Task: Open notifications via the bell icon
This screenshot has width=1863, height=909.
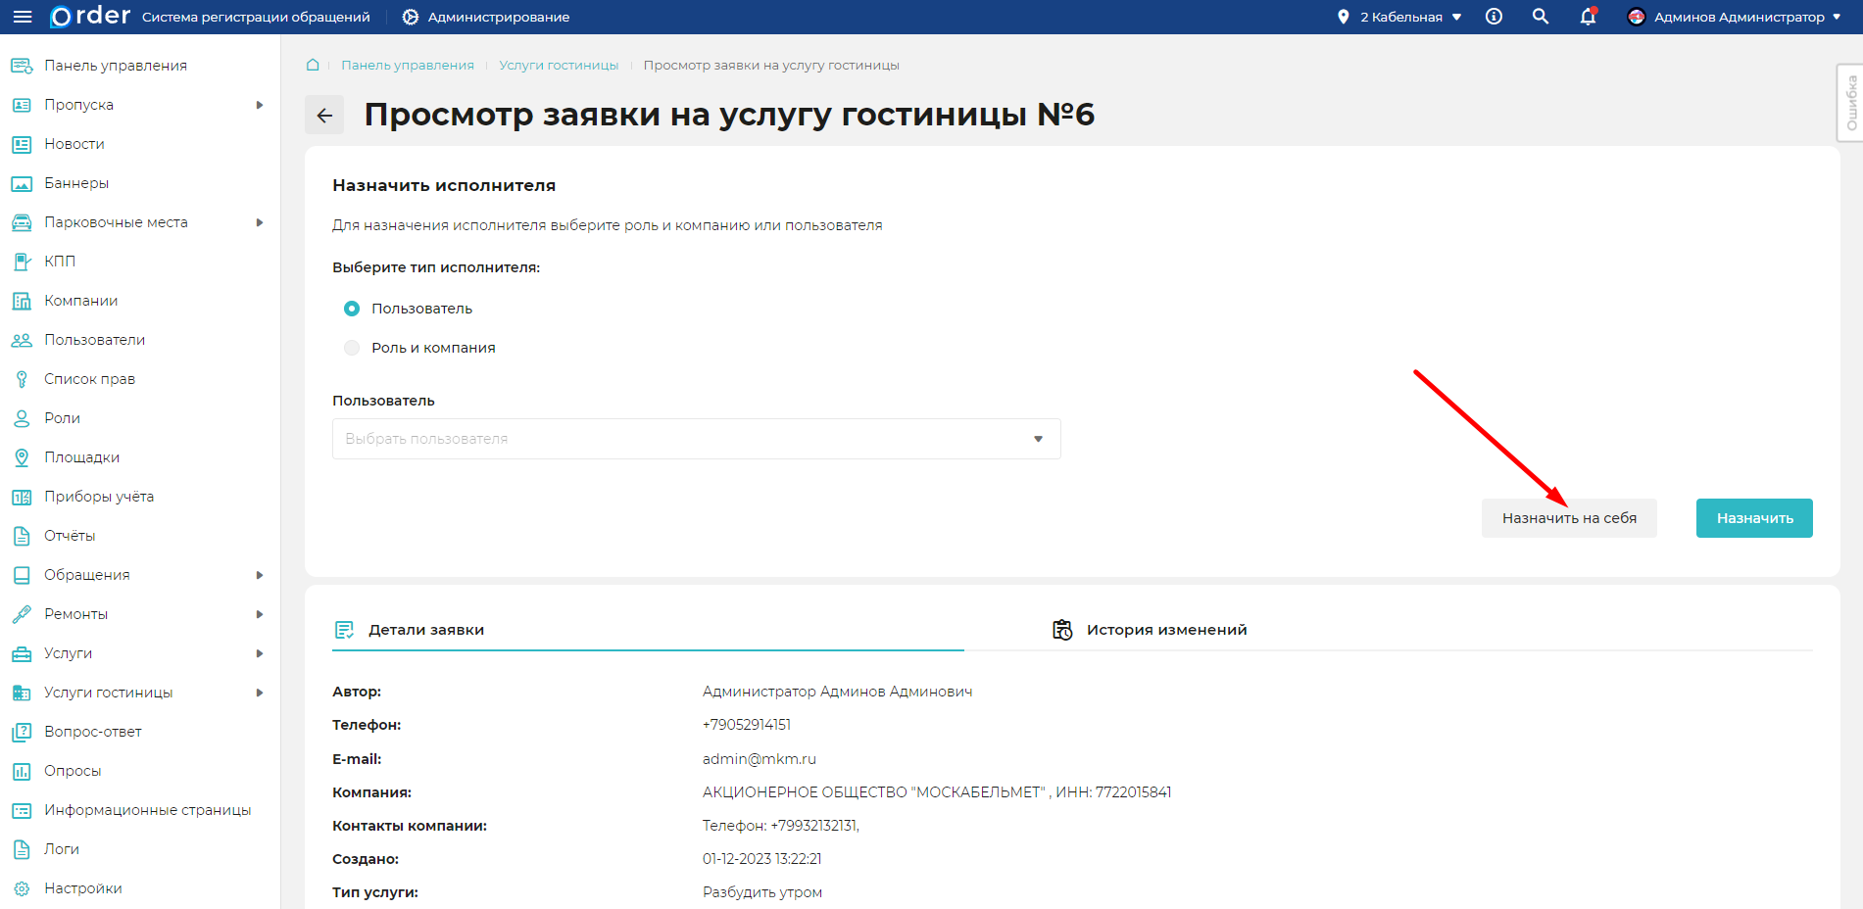Action: point(1587,17)
